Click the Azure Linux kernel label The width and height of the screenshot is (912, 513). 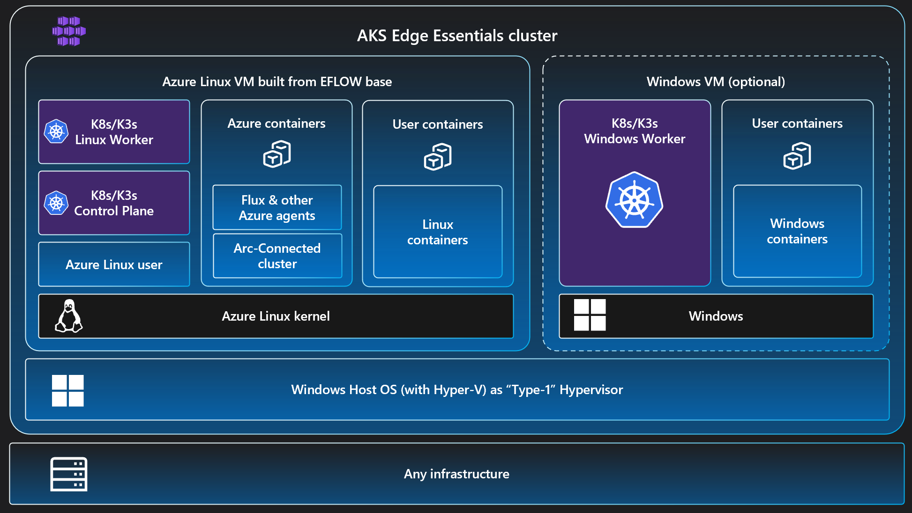tap(276, 316)
